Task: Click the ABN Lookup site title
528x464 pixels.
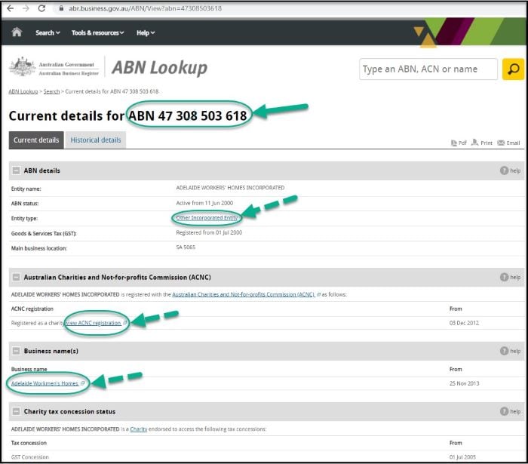Action: tap(160, 68)
